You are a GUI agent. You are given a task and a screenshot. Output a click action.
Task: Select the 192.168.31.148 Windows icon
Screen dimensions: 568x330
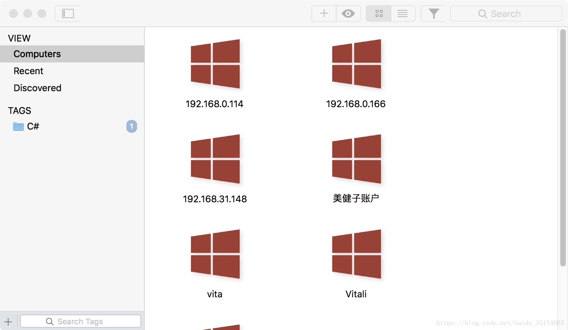pos(215,159)
